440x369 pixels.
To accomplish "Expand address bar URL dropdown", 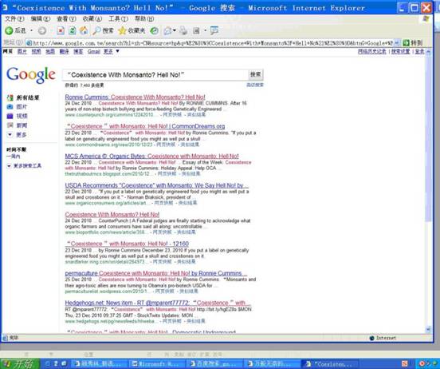I will (396, 43).
